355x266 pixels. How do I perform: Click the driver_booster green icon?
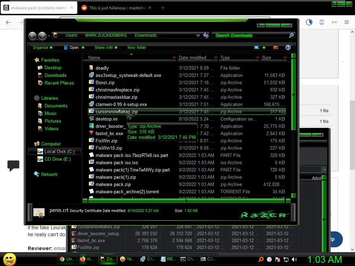pyautogui.click(x=91, y=126)
